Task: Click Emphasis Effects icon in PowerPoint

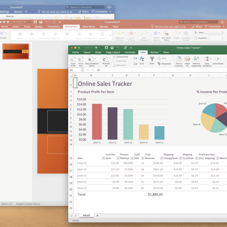Action: coord(119,33)
